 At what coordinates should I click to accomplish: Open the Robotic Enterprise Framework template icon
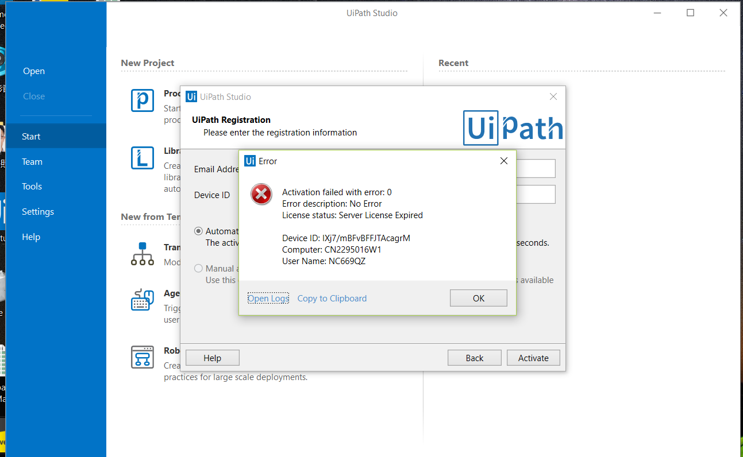pos(142,357)
